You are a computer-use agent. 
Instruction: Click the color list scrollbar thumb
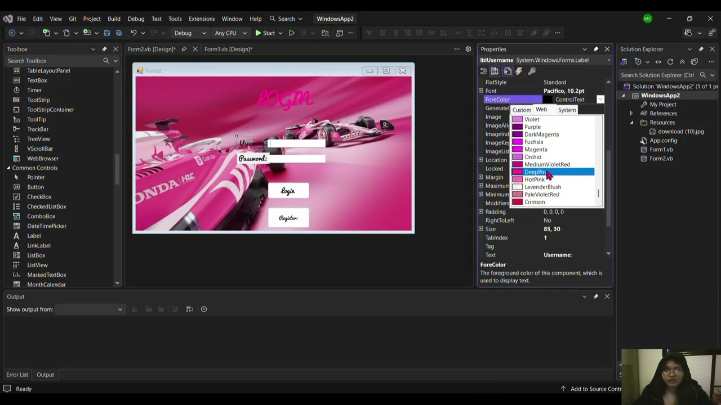coord(598,193)
